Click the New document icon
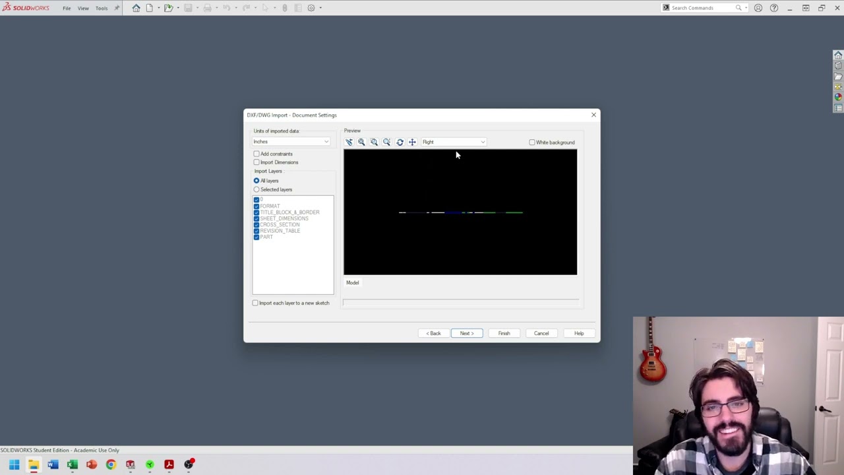Viewport: 844px width, 475px height. click(x=150, y=8)
